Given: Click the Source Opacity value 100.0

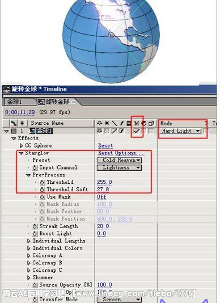Looking at the screenshot, I should pyautogui.click(x=104, y=285).
